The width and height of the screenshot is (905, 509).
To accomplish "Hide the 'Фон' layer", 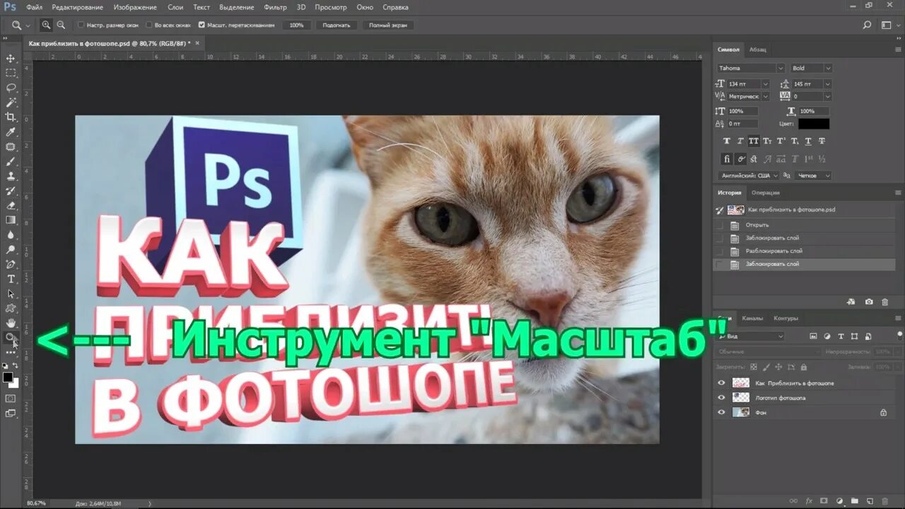I will coord(721,412).
